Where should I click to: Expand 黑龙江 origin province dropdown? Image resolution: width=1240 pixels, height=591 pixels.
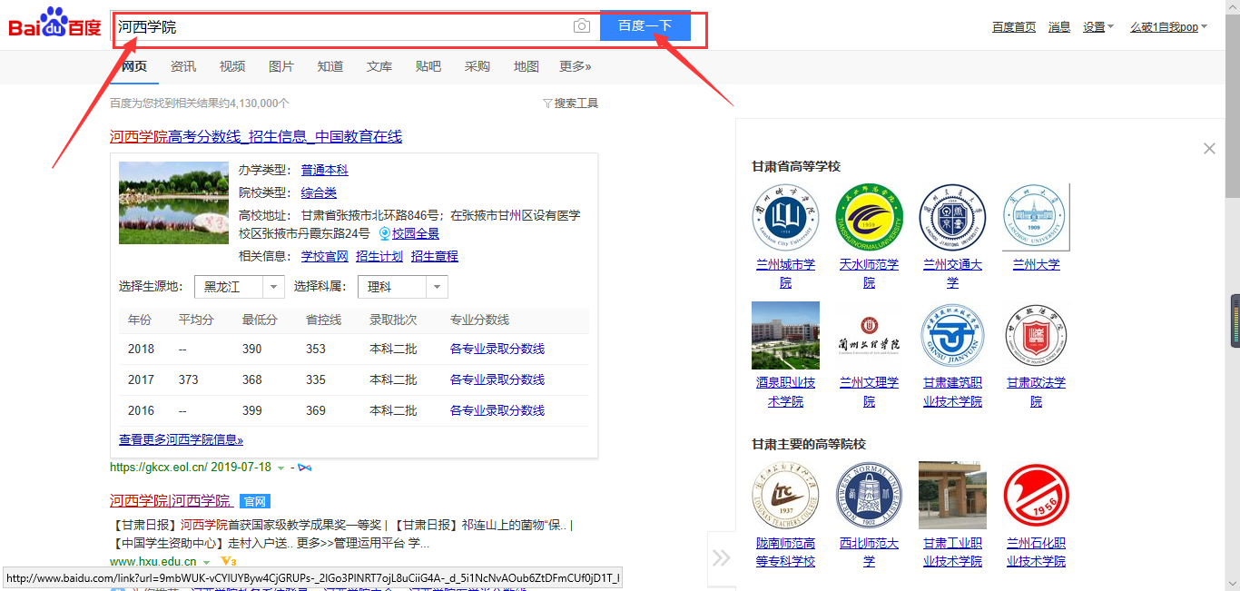[x=240, y=287]
